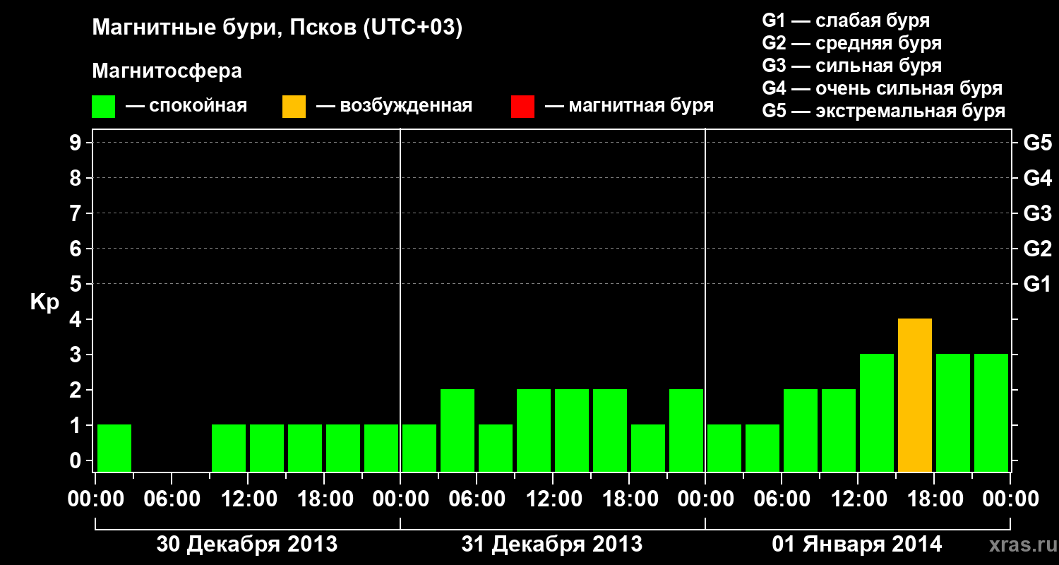
Task: Click the G4 label on the right axis
Action: pos(1037,178)
